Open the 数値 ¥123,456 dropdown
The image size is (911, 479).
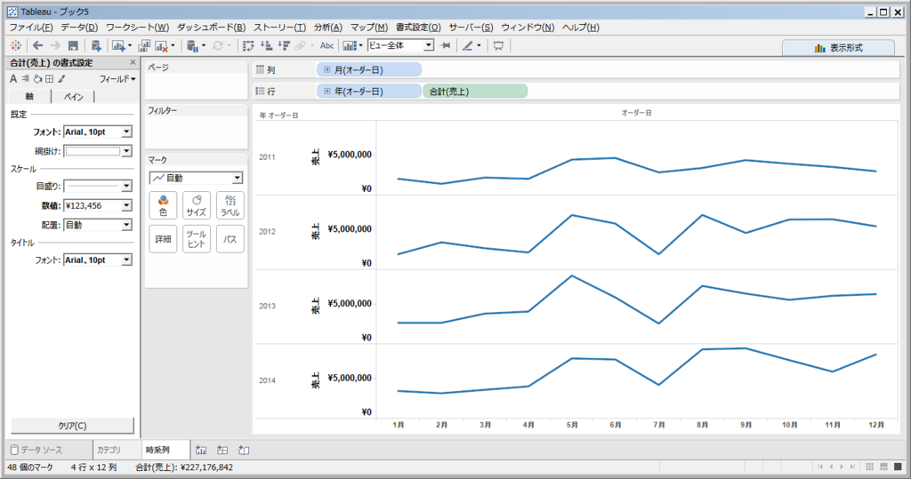pyautogui.click(x=98, y=205)
